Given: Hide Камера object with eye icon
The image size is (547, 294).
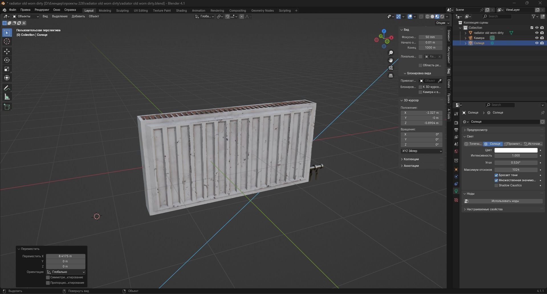Looking at the screenshot, I should [537, 38].
